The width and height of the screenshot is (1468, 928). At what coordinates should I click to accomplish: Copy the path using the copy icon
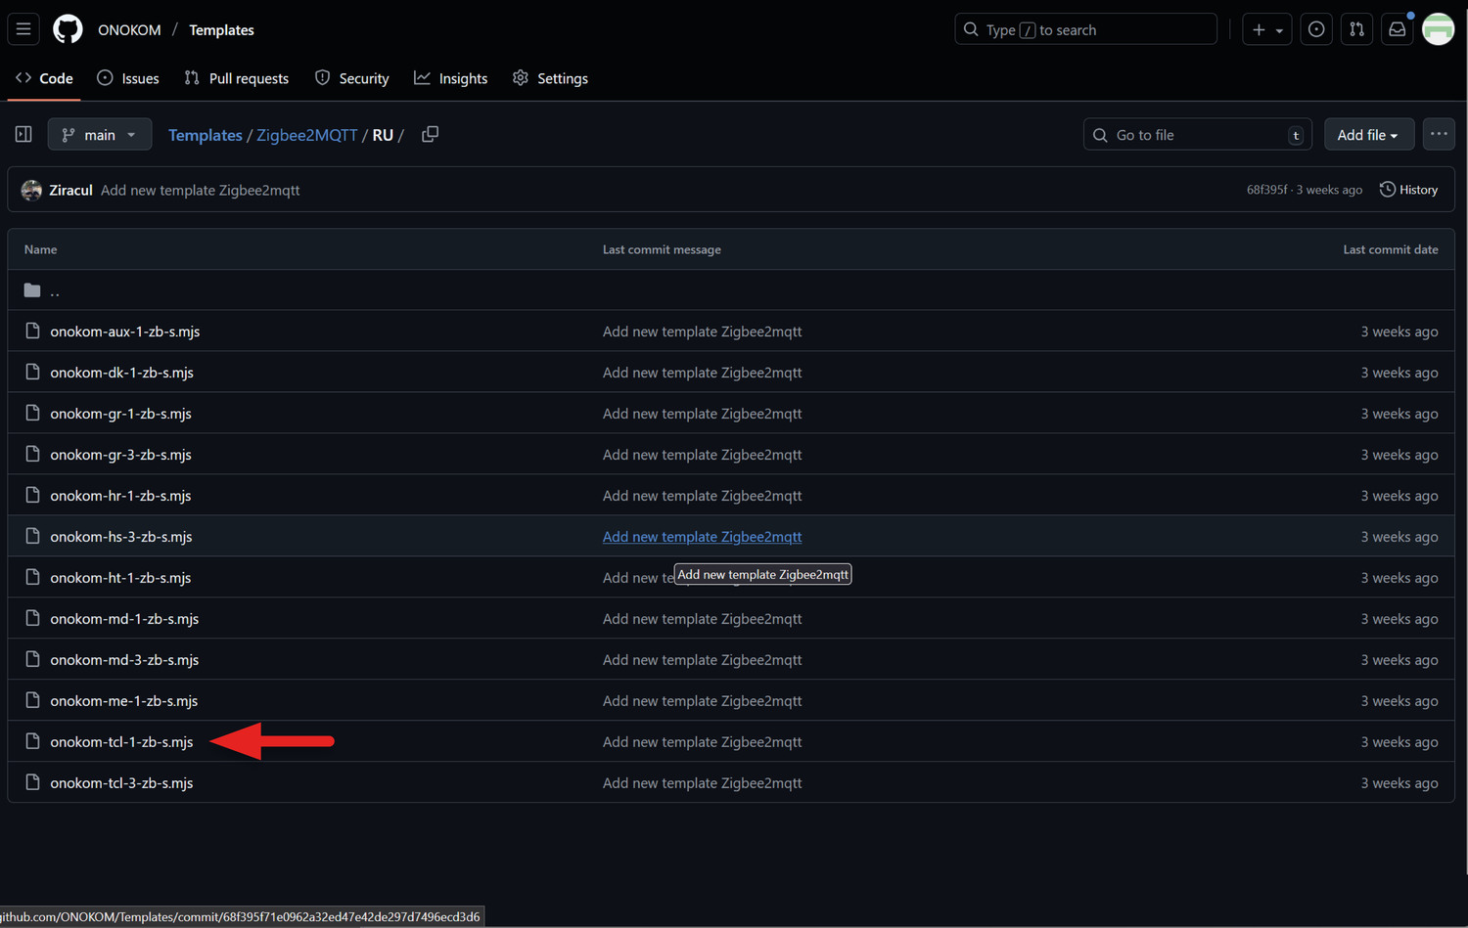pyautogui.click(x=430, y=135)
